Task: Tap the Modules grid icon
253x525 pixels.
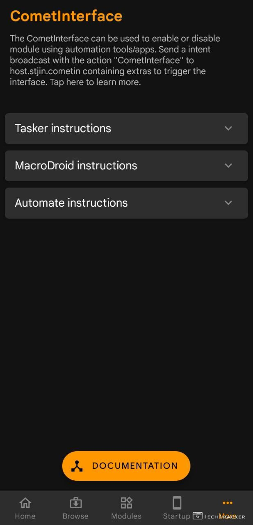Action: tap(126, 502)
